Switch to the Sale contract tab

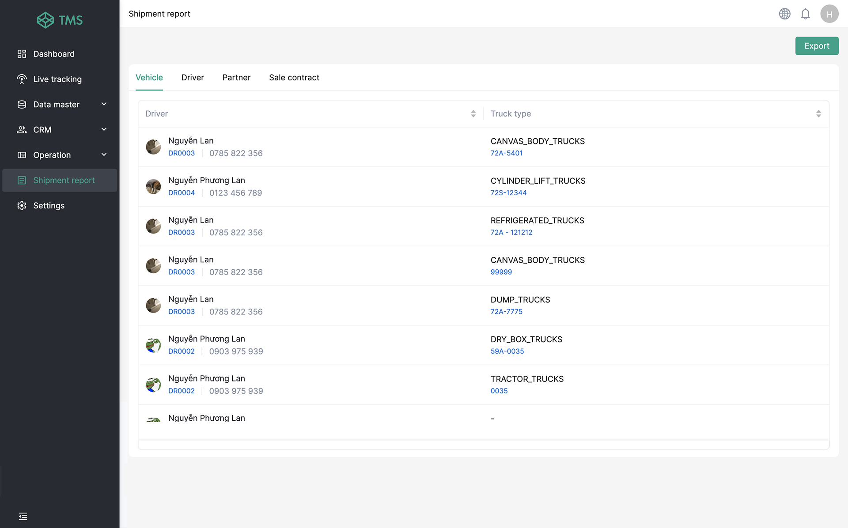(x=294, y=77)
